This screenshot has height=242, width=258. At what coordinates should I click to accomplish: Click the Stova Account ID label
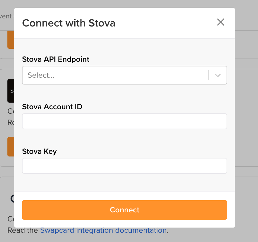click(52, 107)
